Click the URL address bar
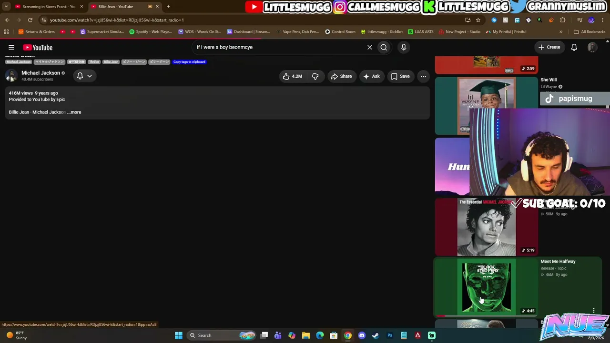 [x=253, y=20]
